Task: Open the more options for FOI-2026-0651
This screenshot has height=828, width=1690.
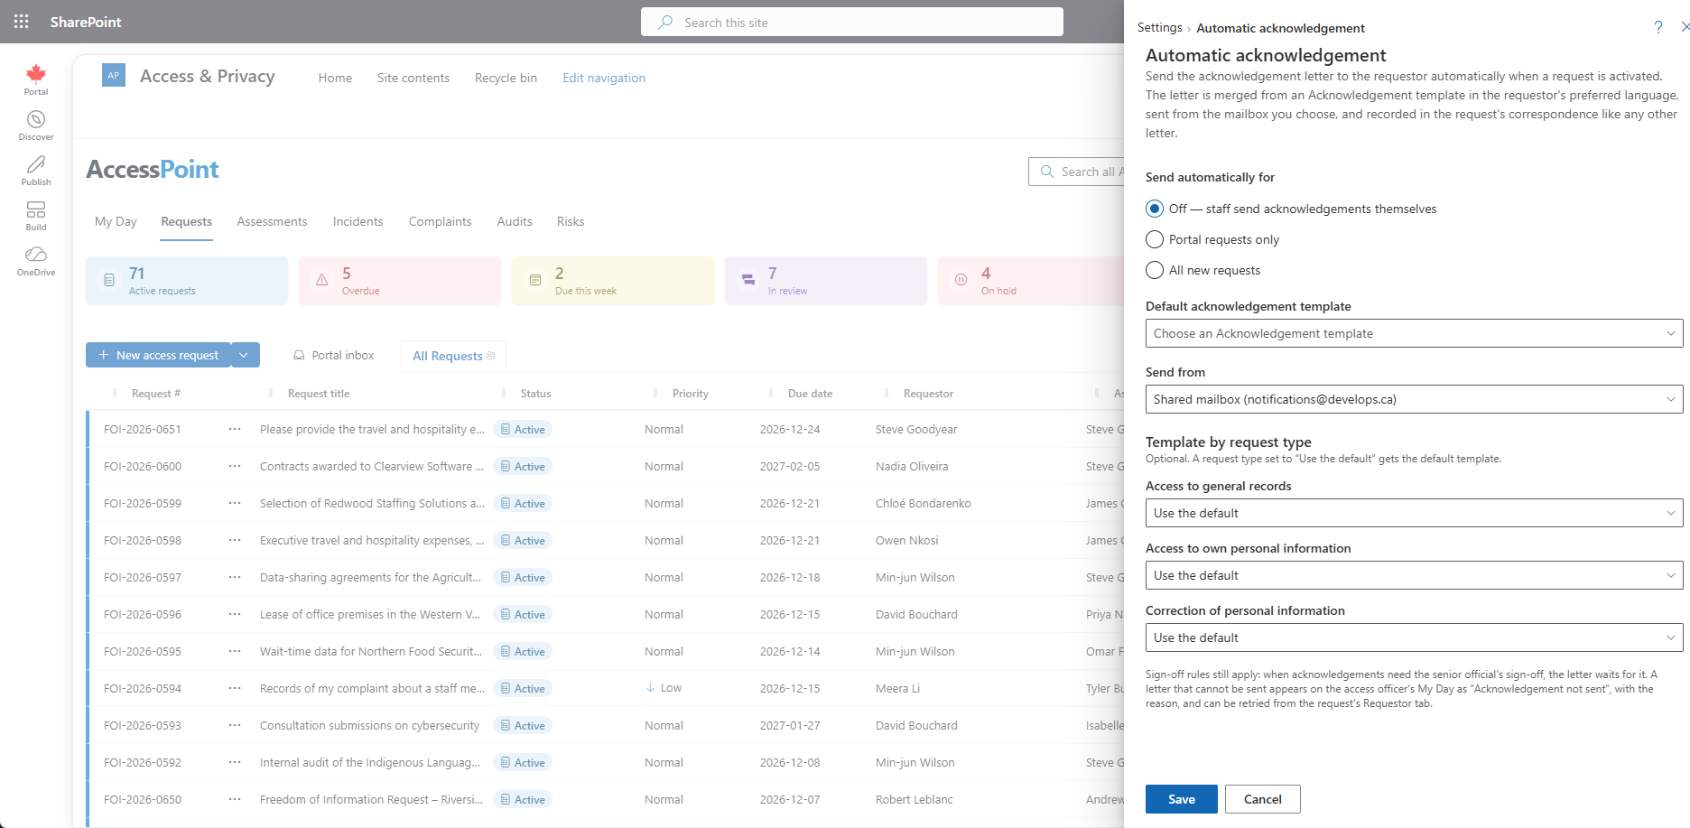Action: coord(235,429)
